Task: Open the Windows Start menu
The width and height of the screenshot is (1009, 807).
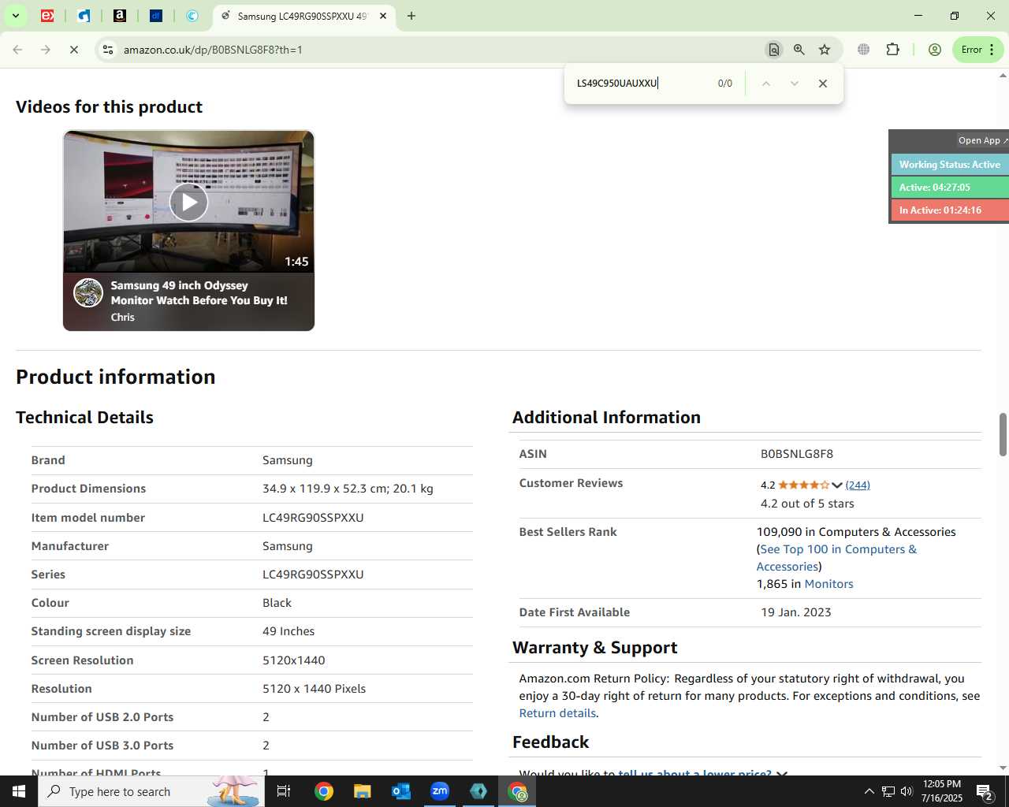Action: [x=19, y=791]
